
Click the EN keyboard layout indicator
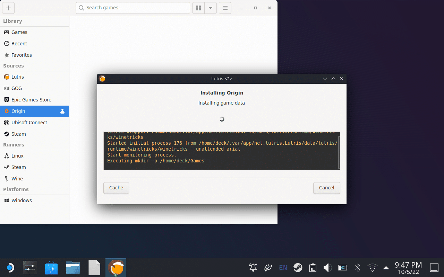tap(283, 268)
